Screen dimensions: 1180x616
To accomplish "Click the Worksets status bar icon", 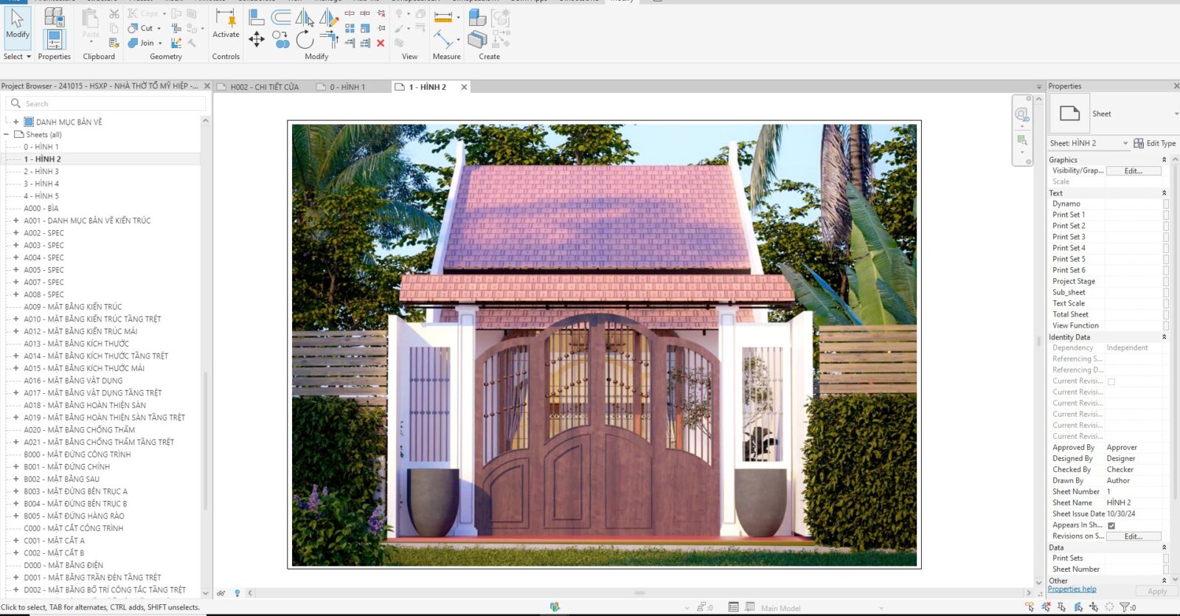I will pyautogui.click(x=555, y=607).
